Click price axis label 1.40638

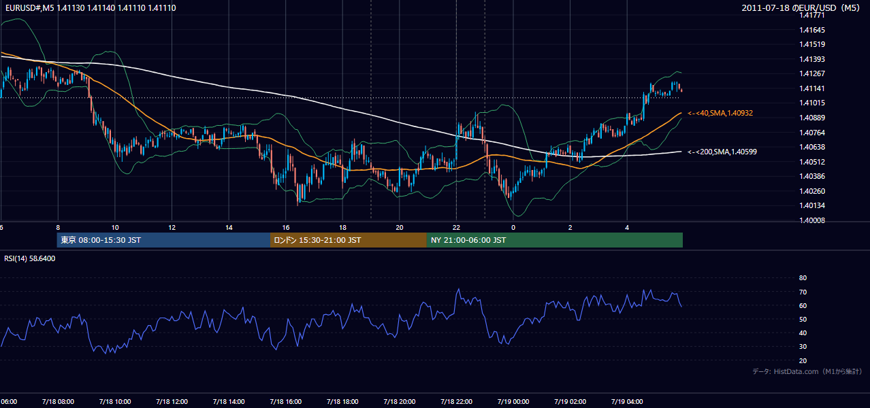tap(813, 147)
